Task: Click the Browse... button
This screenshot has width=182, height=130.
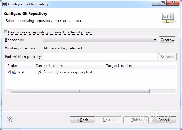Action: [x=168, y=56]
